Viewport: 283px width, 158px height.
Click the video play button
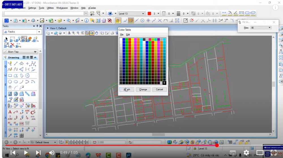coord(26,153)
